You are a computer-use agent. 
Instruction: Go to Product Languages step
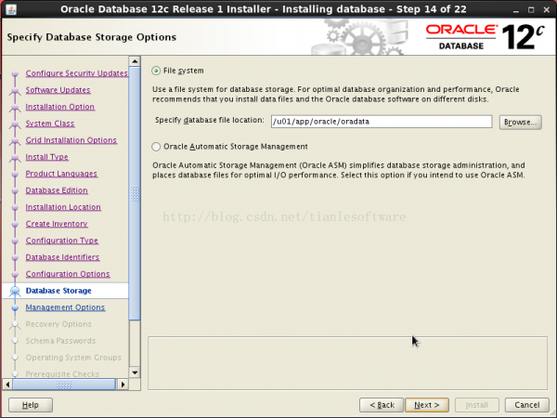click(61, 174)
